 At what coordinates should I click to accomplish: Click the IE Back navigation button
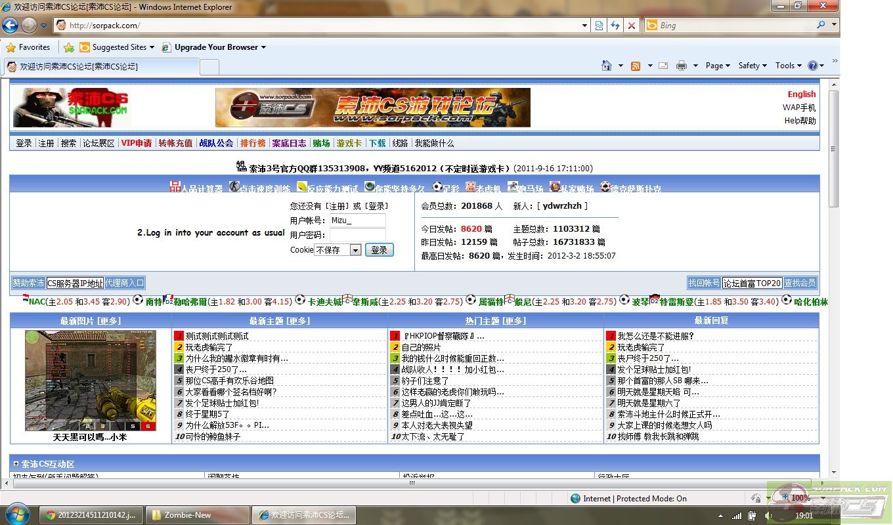click(11, 26)
